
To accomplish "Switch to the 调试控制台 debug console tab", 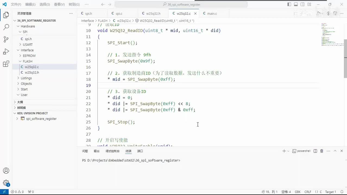I will click(x=112, y=151).
